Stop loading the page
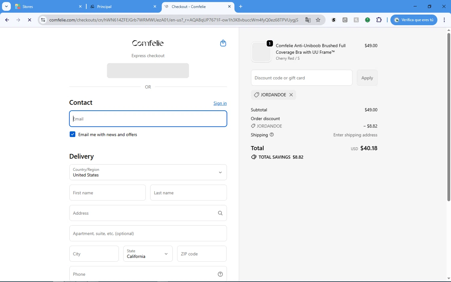Viewport: 451px width, 282px height. 29,20
